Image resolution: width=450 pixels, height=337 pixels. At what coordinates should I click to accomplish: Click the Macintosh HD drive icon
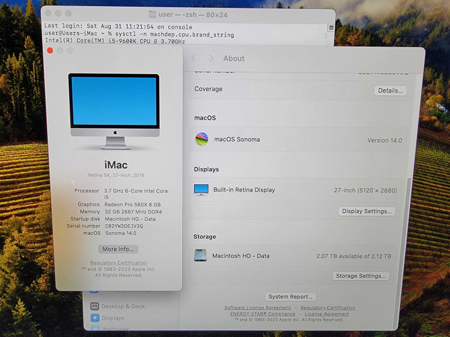(200, 256)
